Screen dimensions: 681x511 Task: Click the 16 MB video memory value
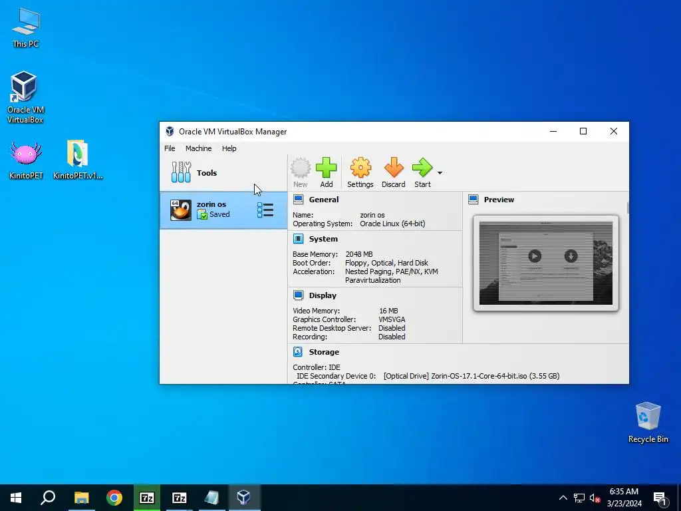point(388,311)
